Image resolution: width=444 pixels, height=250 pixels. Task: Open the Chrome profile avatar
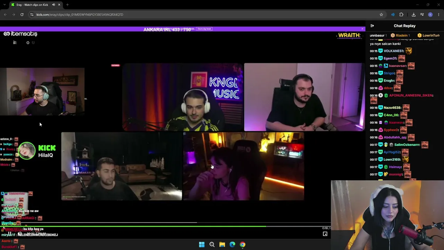[430, 15]
